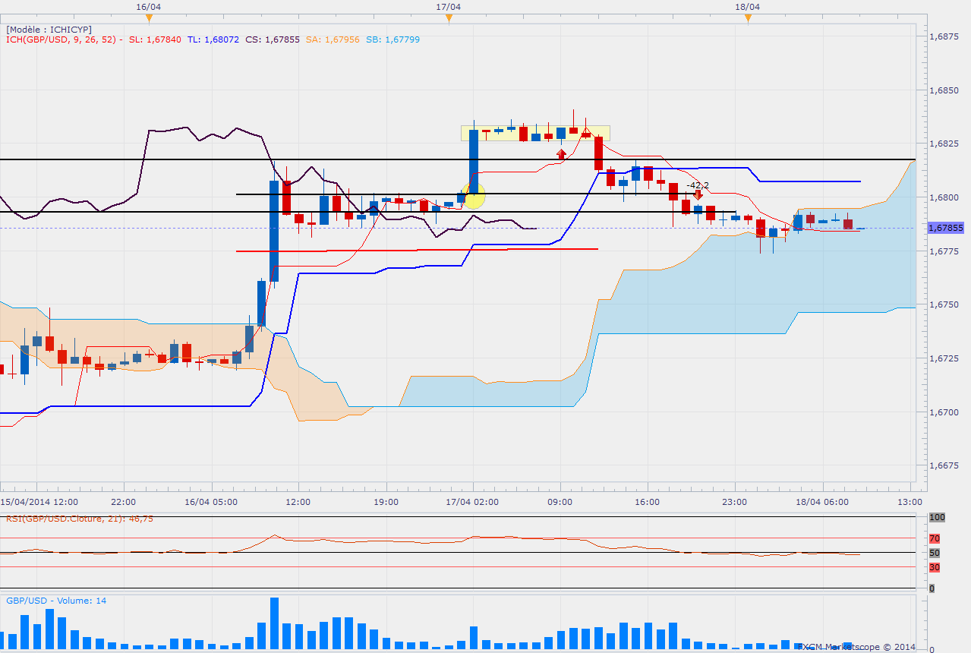This screenshot has width=971, height=653.
Task: Click the 1,6825 price axis label
Action: [x=944, y=144]
